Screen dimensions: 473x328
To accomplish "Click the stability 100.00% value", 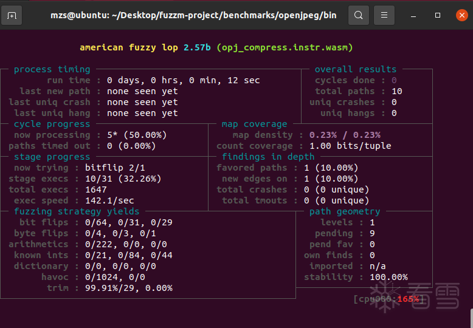I will 388,277.
